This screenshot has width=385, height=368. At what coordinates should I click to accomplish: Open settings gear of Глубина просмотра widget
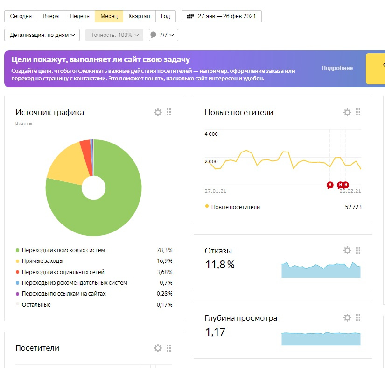pyautogui.click(x=347, y=318)
